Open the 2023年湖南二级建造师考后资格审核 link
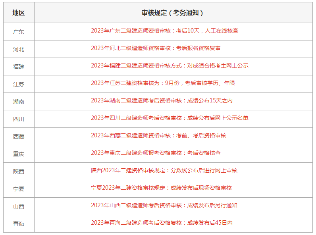Image resolution: width=316 pixels, height=235 pixels. [x=162, y=100]
